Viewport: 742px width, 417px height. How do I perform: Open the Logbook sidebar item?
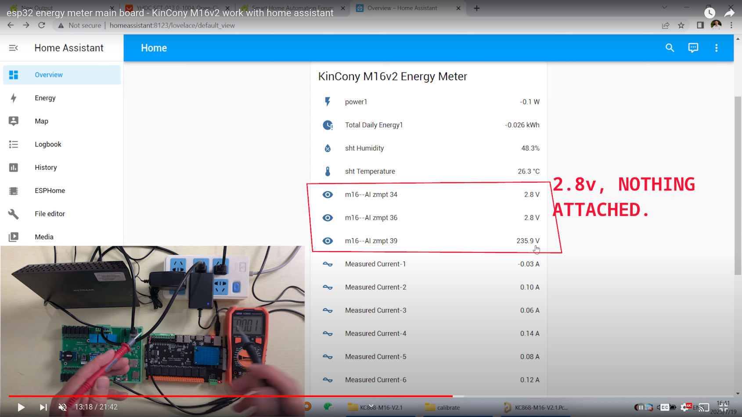point(48,144)
